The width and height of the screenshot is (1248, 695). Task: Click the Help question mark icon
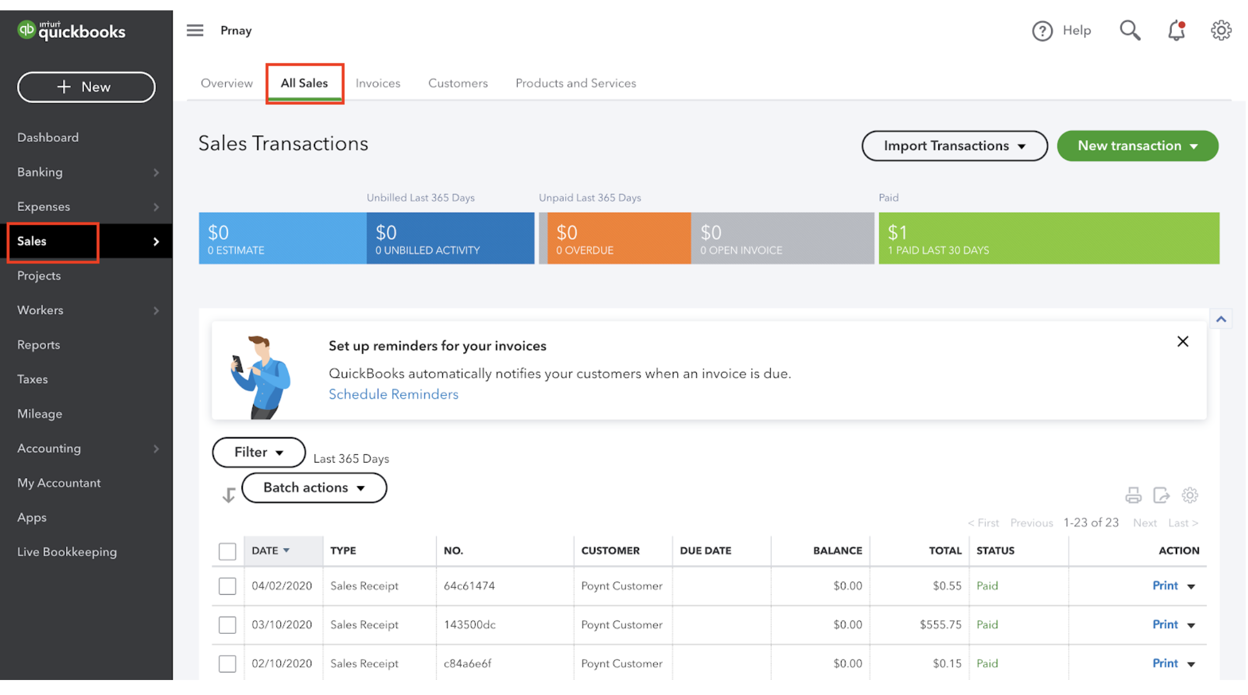click(1042, 29)
